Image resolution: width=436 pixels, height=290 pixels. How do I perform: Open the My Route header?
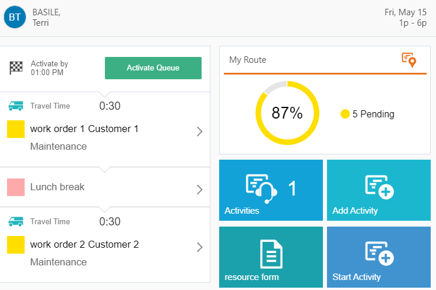[325, 60]
